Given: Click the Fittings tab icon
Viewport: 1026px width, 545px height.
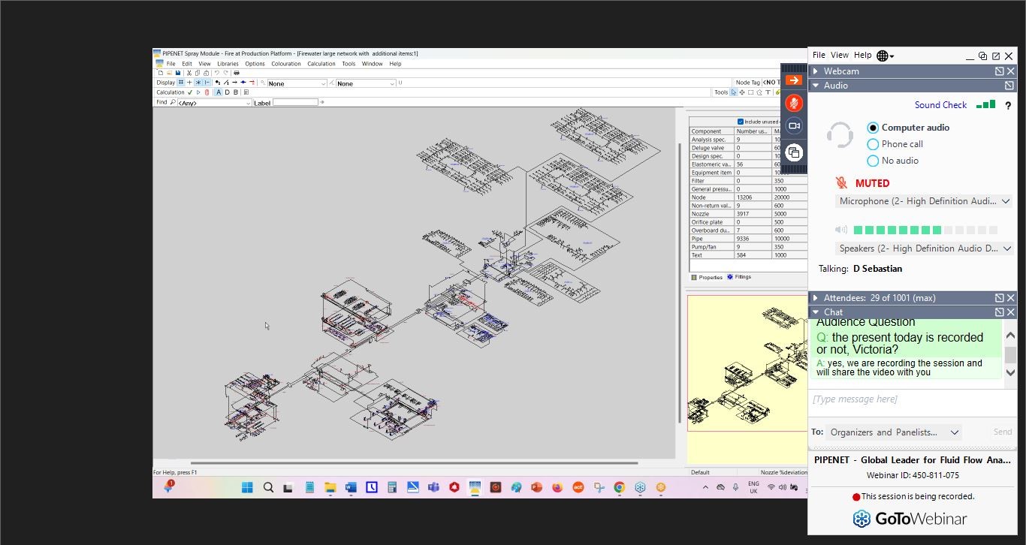Looking at the screenshot, I should 730,277.
